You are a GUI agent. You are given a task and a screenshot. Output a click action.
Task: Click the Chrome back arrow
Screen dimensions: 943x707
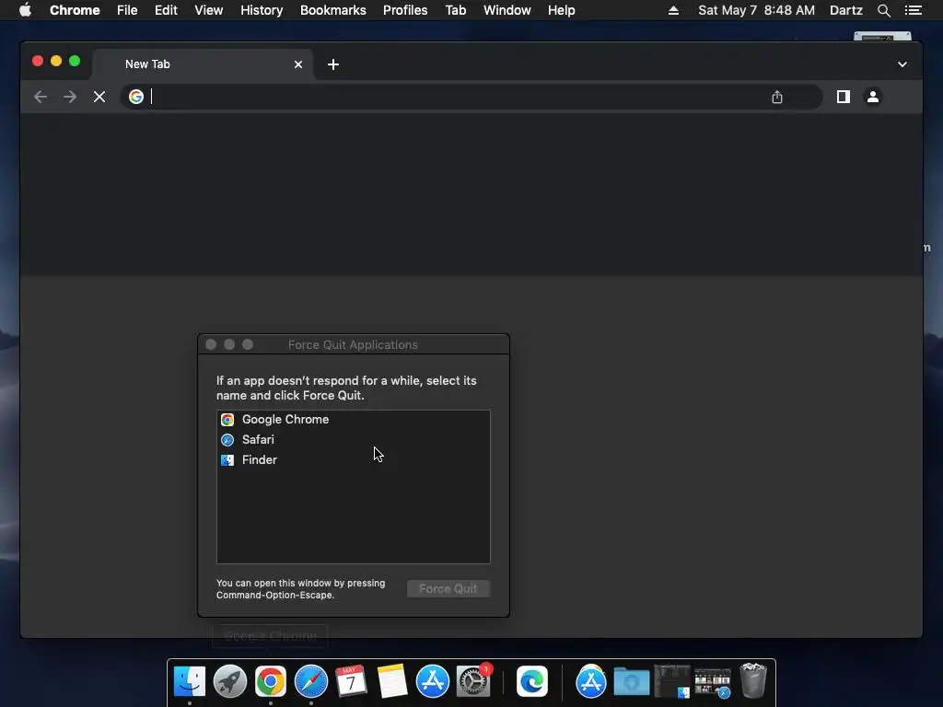tap(41, 97)
